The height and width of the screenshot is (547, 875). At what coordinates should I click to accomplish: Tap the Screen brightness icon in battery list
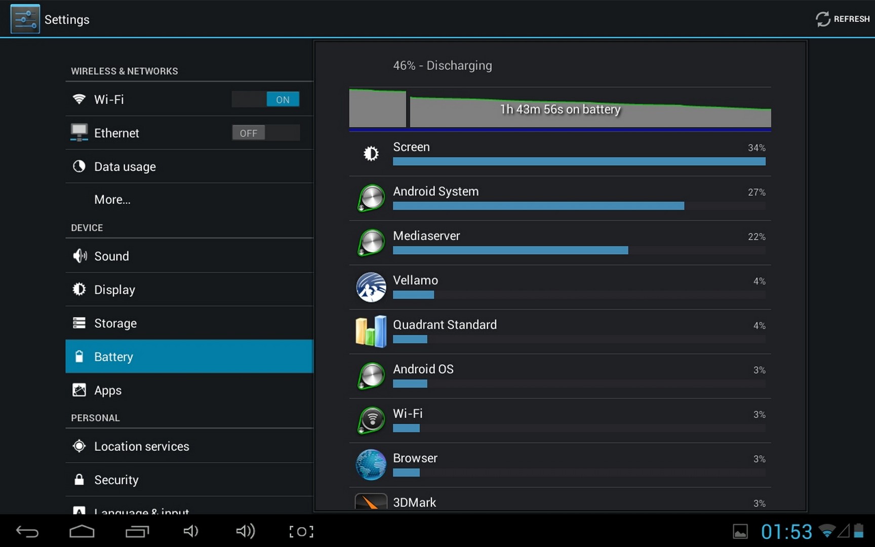[371, 153]
